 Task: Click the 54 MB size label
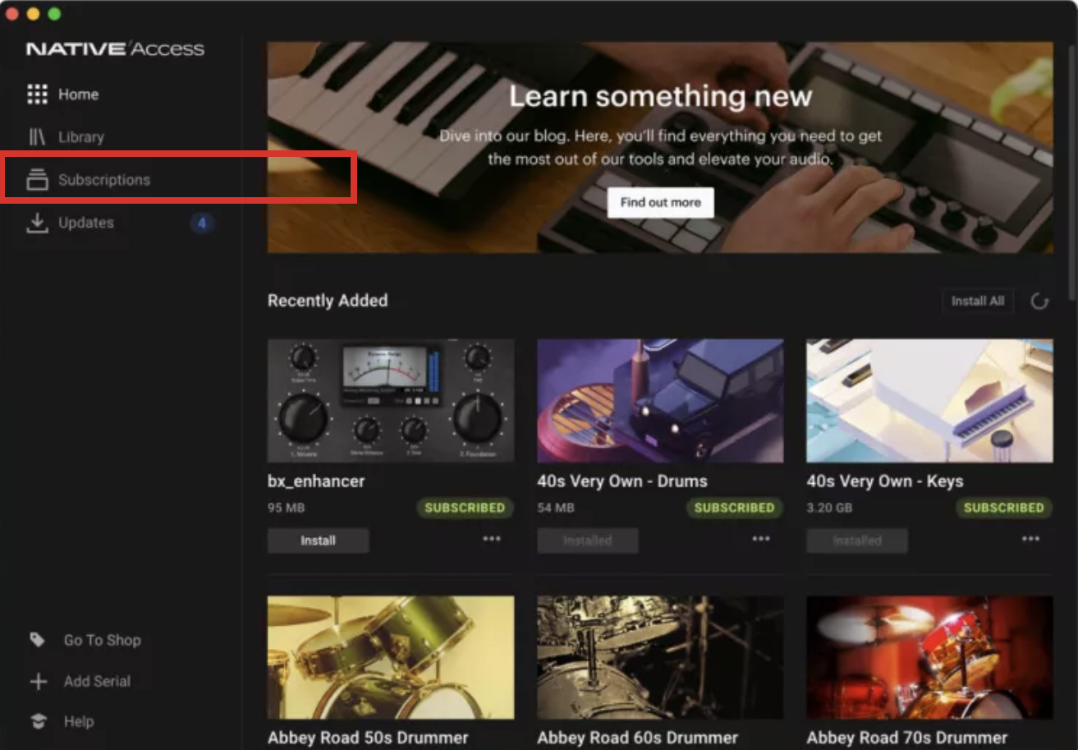[556, 508]
